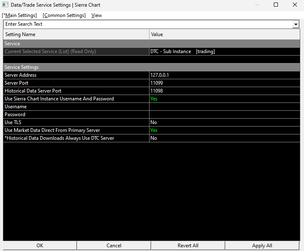Minimize the Data/Trade Service Settings window

257,5
